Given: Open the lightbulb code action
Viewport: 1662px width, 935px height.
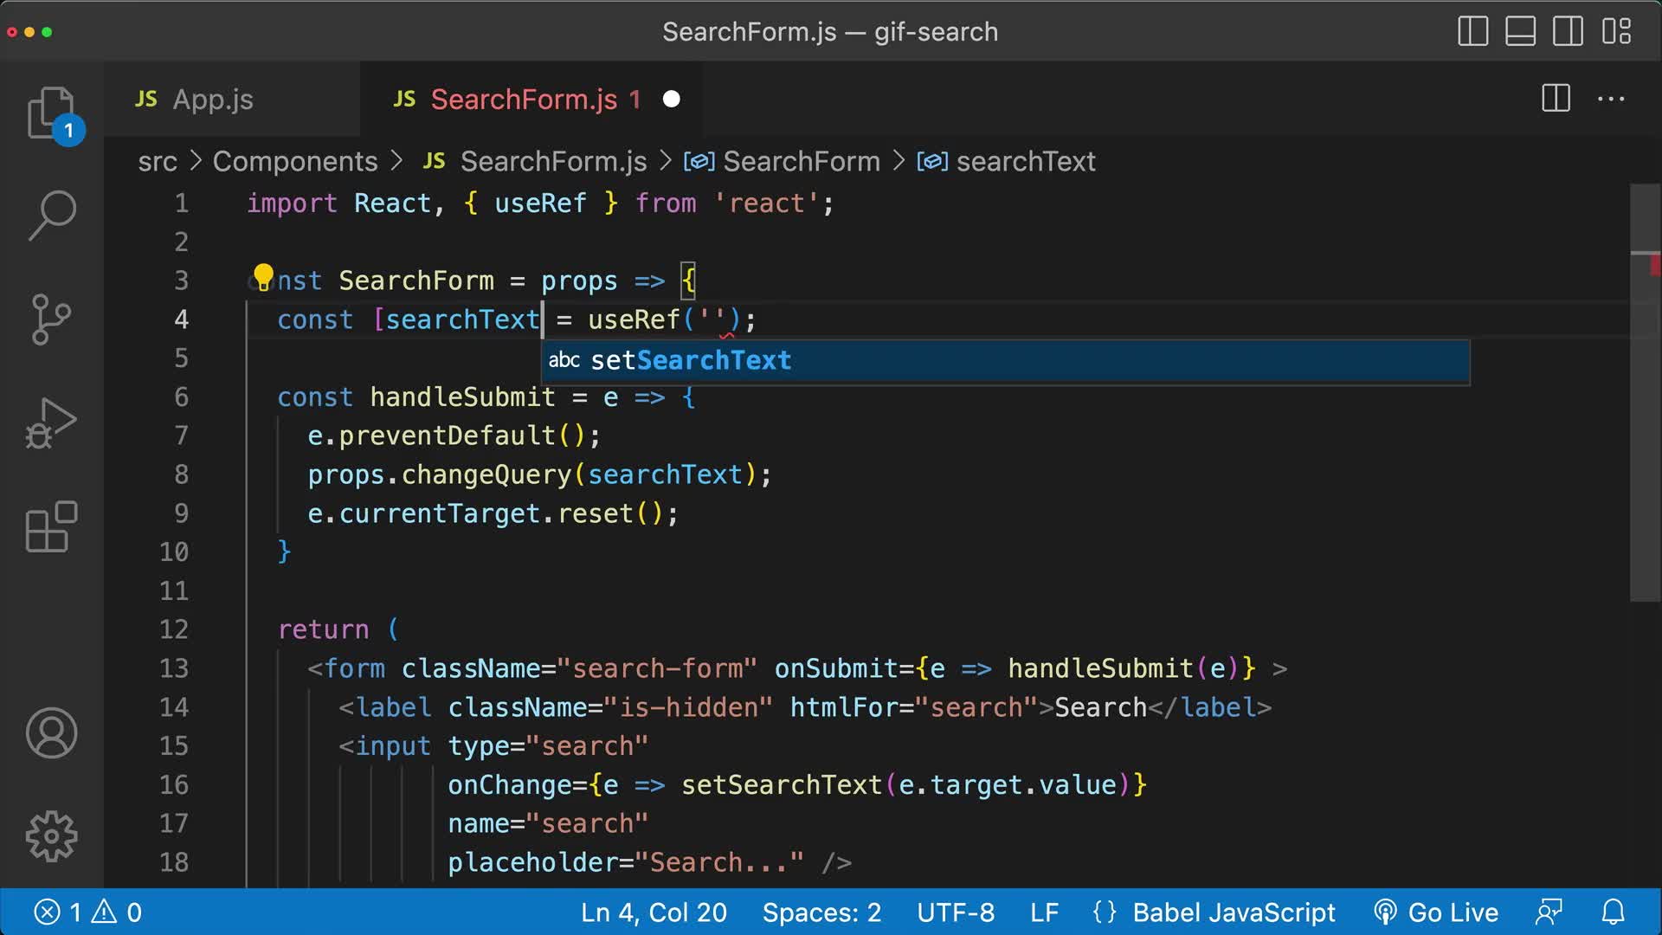Looking at the screenshot, I should pos(264,275).
